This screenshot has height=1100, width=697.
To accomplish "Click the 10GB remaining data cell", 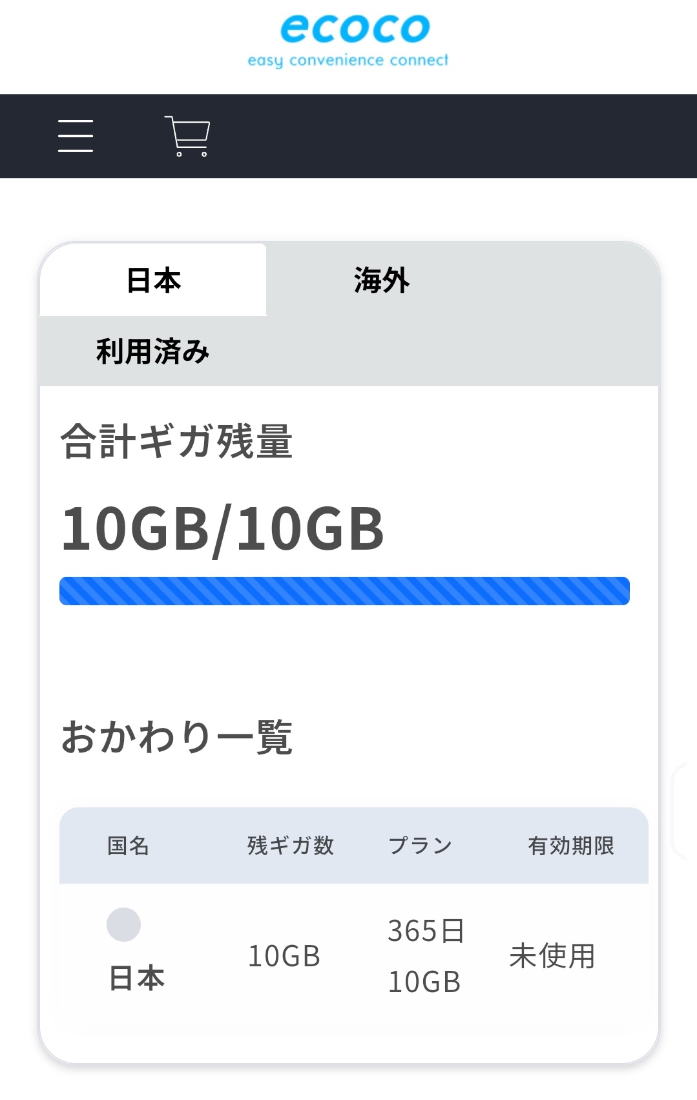I will (x=284, y=956).
